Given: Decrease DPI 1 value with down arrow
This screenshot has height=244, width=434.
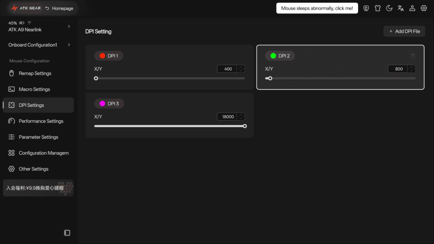Looking at the screenshot, I should pyautogui.click(x=241, y=71).
